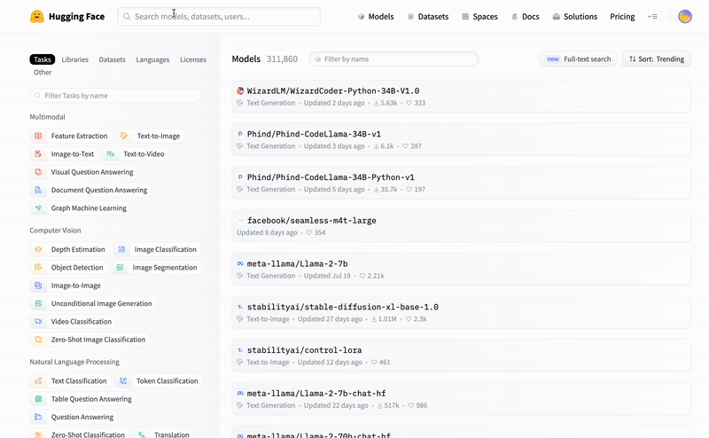
Task: Expand the more options menu after Pricing
Action: 652,17
